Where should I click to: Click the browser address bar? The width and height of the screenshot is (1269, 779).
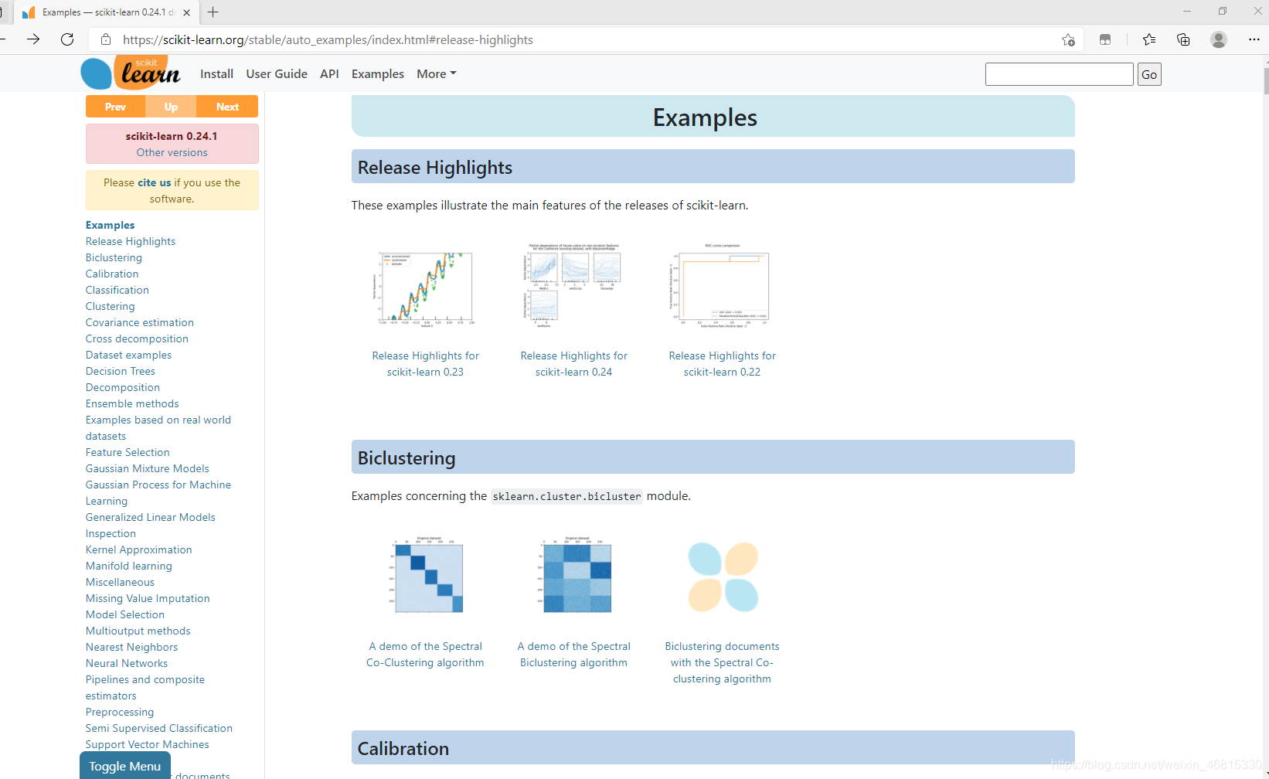coord(587,39)
